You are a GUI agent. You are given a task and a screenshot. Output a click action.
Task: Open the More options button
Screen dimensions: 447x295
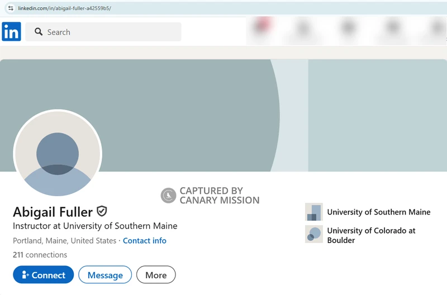coord(156,275)
